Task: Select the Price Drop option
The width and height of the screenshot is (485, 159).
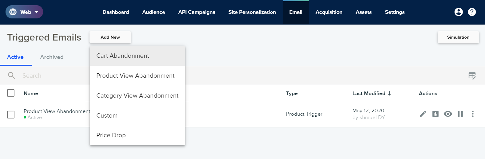Action: tap(137, 135)
